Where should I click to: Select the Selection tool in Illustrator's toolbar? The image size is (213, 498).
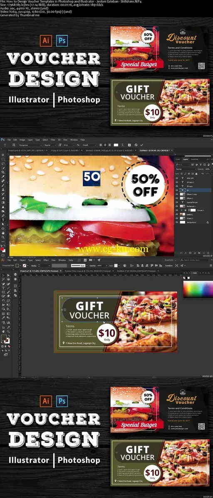click(3, 275)
